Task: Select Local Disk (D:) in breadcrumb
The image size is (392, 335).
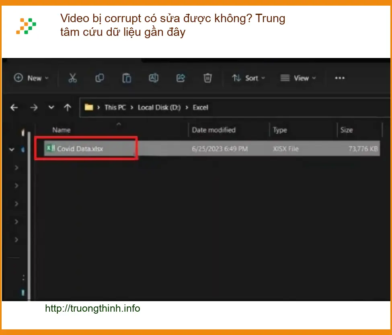Action: (159, 108)
